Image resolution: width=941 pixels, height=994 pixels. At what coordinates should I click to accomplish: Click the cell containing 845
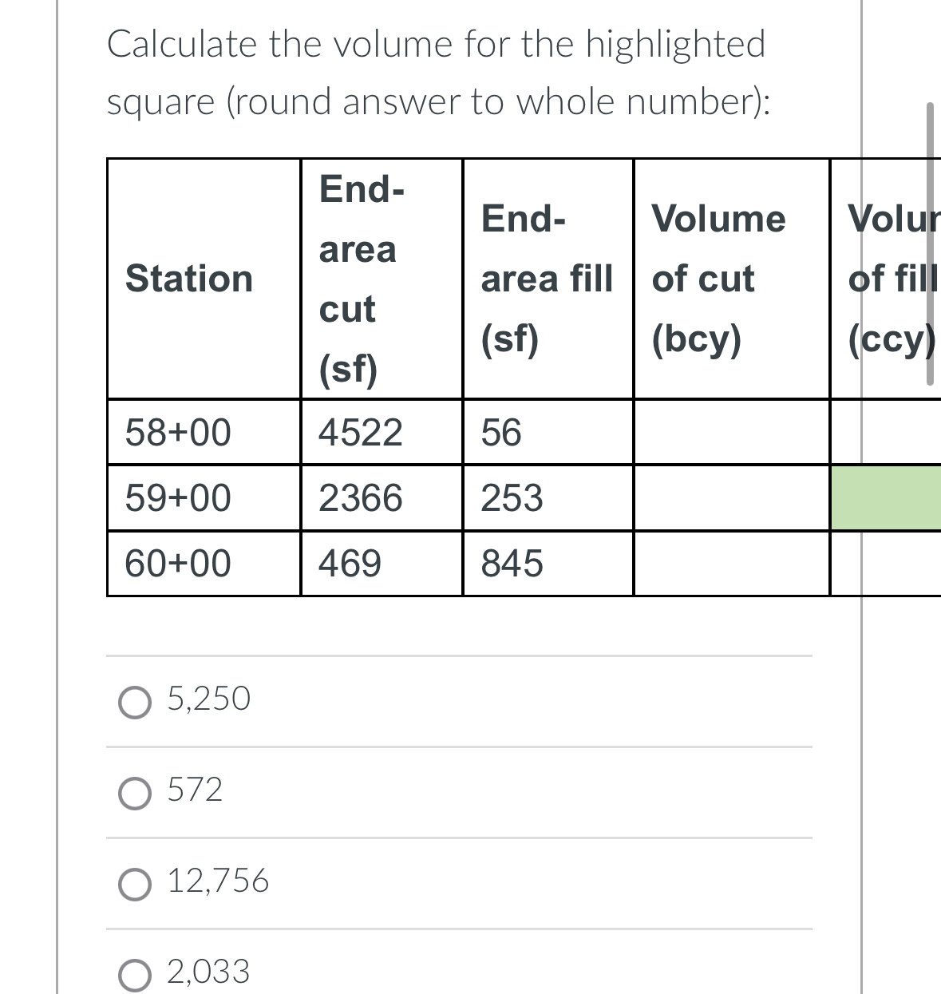[x=512, y=563]
